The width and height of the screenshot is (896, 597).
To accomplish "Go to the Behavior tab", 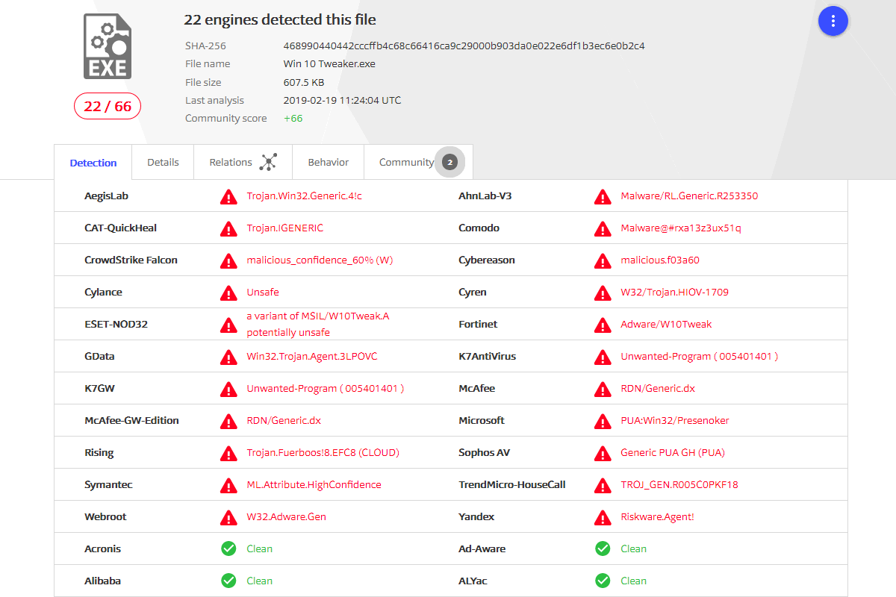I will pyautogui.click(x=329, y=162).
